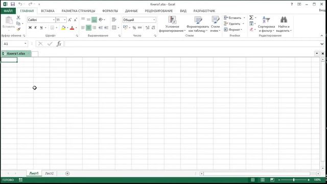Viewport: 327px width, 184px height.
Task: Click the zoom slider handle
Action: pyautogui.click(x=294, y=180)
